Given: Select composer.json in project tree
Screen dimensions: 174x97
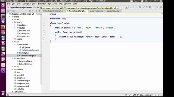Looking at the screenshot, I should 23,83.
